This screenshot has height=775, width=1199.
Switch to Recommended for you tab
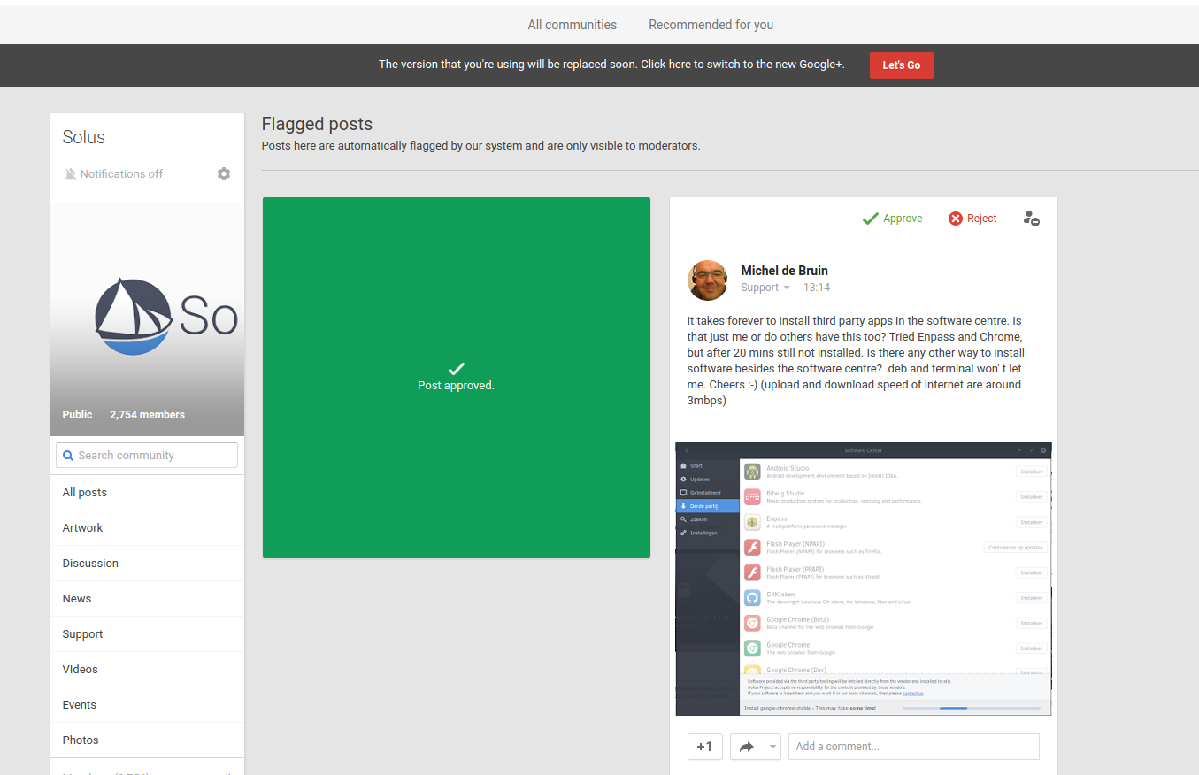click(711, 25)
